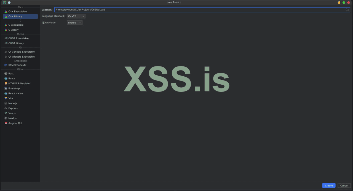Select the Qt Widgets Executable icon

pyautogui.click(x=6, y=57)
